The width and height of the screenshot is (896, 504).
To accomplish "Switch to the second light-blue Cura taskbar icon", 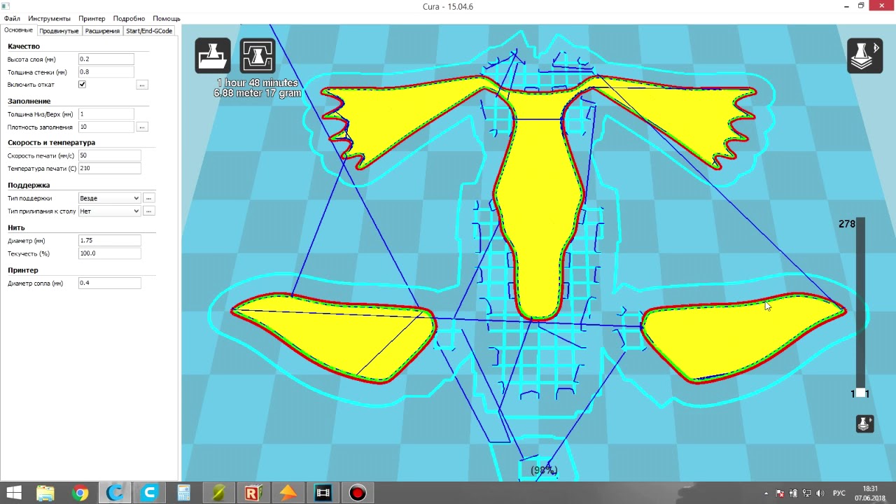I will pos(149,493).
